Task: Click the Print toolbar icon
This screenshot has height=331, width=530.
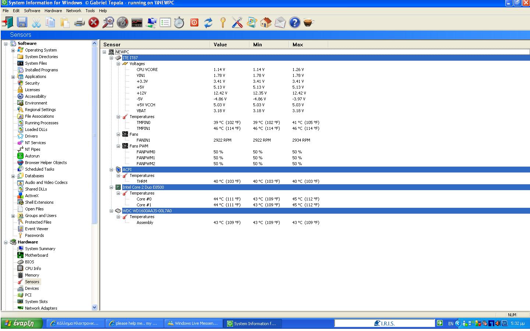Action: coord(79,23)
